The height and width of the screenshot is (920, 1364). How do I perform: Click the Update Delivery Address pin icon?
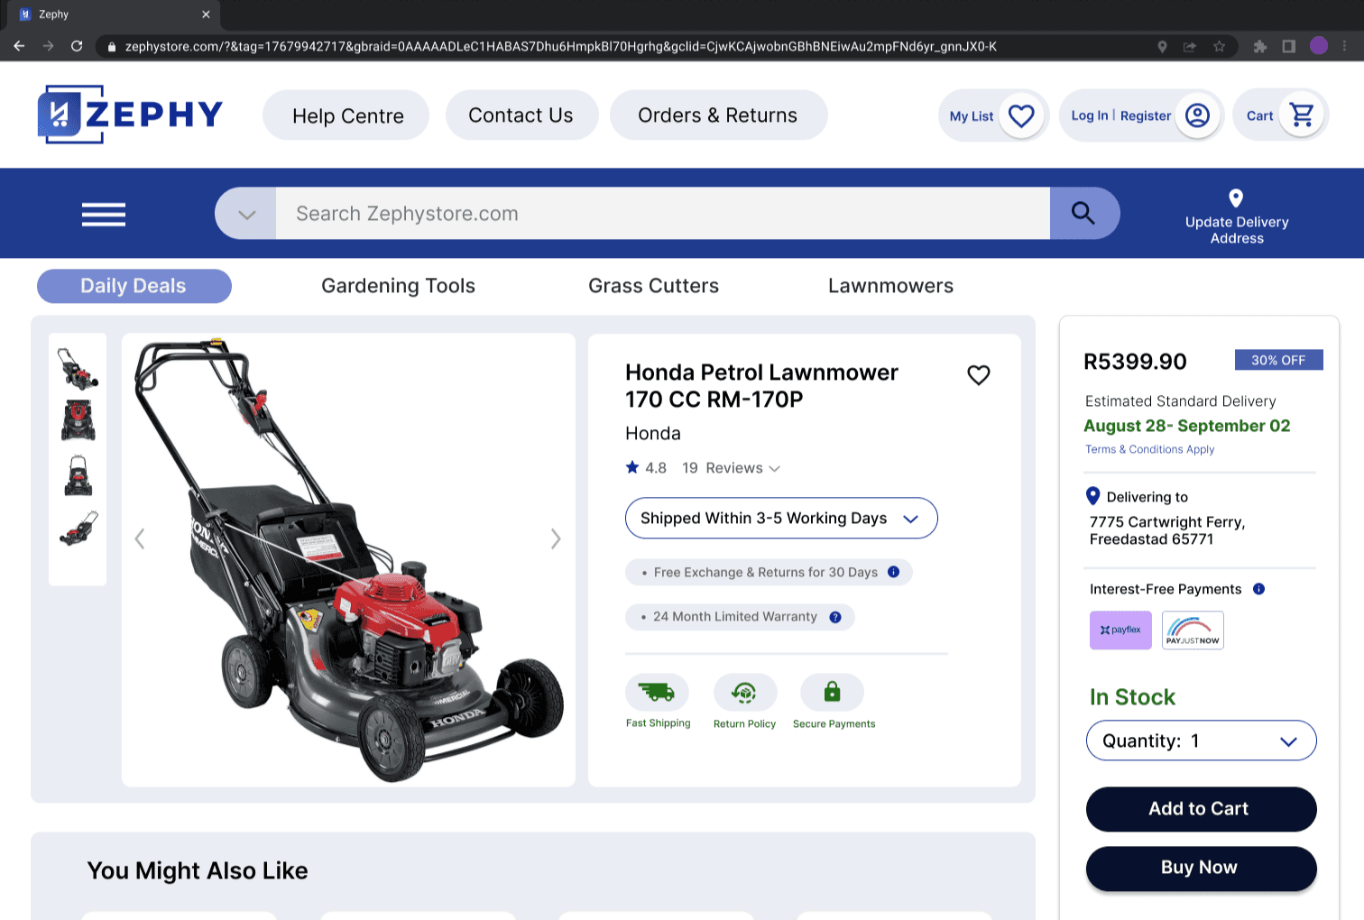pyautogui.click(x=1236, y=198)
